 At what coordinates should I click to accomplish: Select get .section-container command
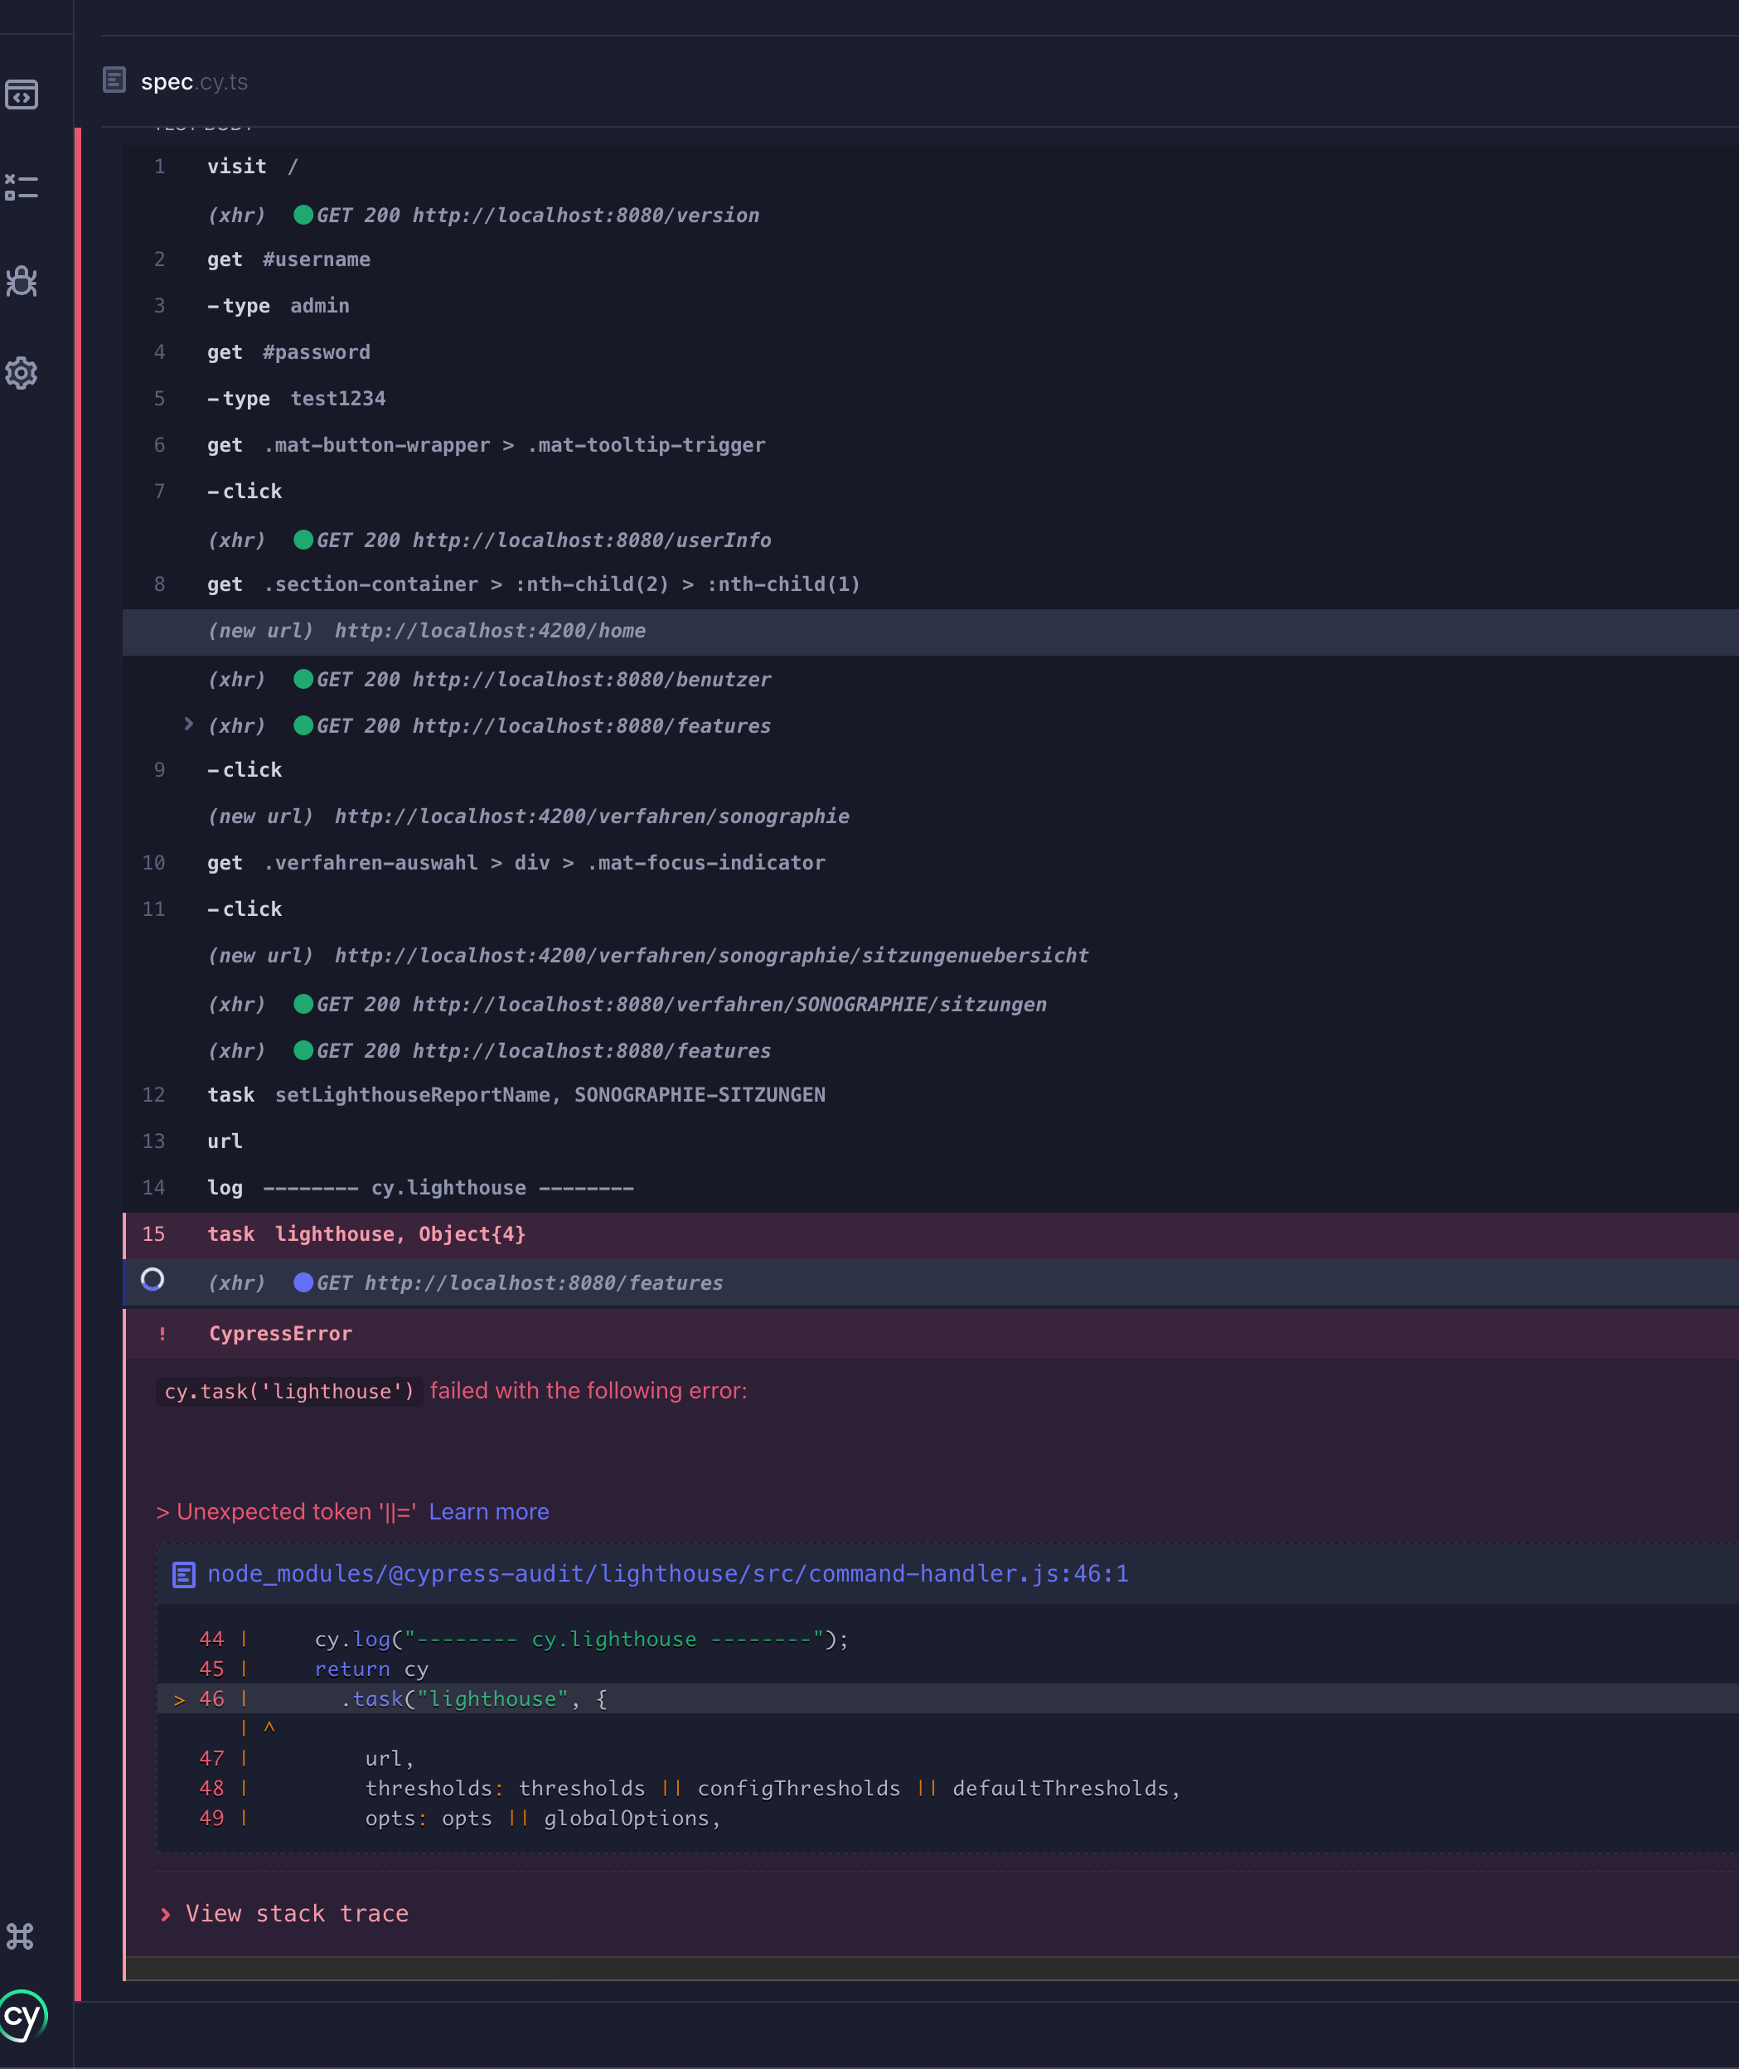pyautogui.click(x=931, y=584)
